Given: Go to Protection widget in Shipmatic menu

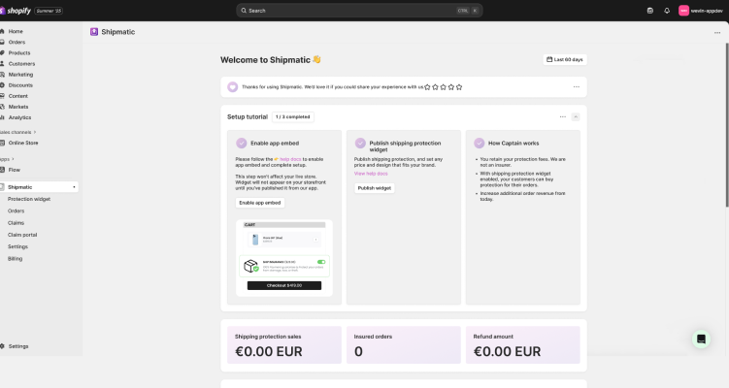Looking at the screenshot, I should point(29,199).
